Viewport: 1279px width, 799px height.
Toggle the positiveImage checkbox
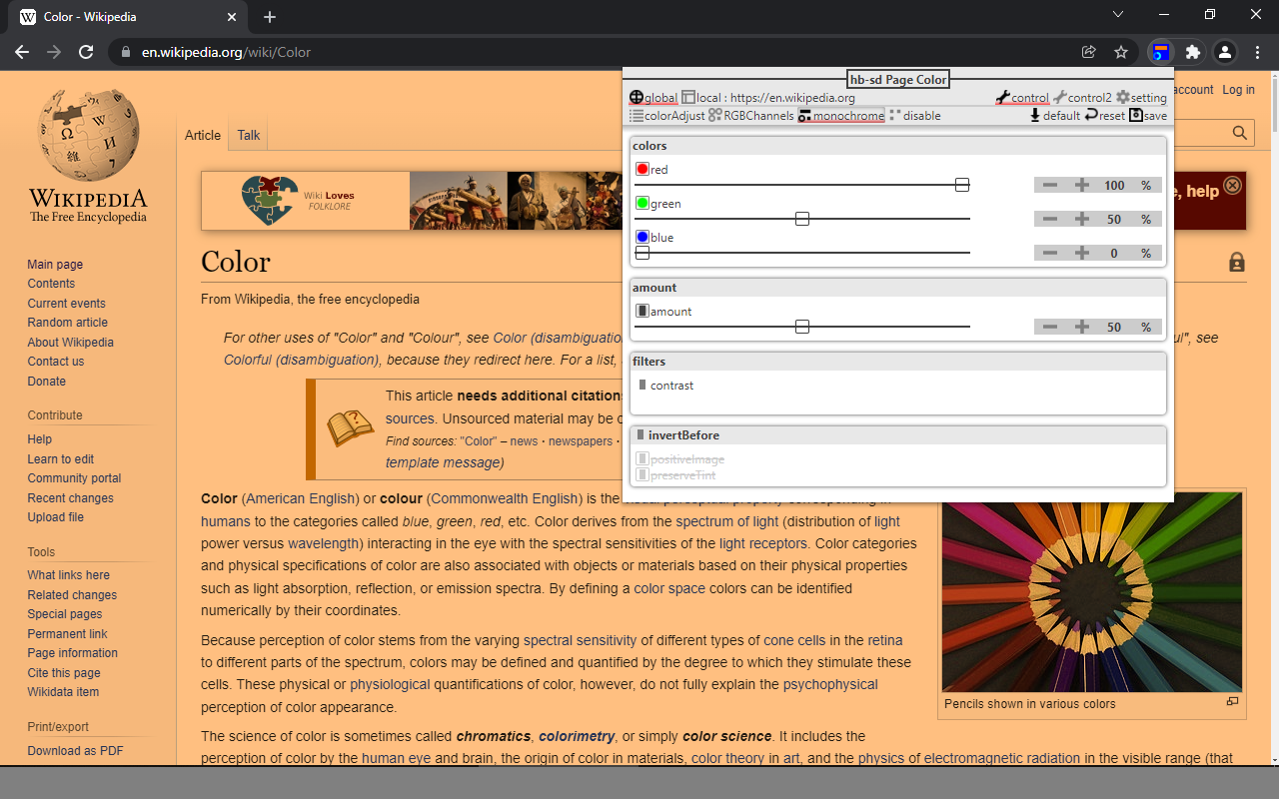click(x=642, y=459)
